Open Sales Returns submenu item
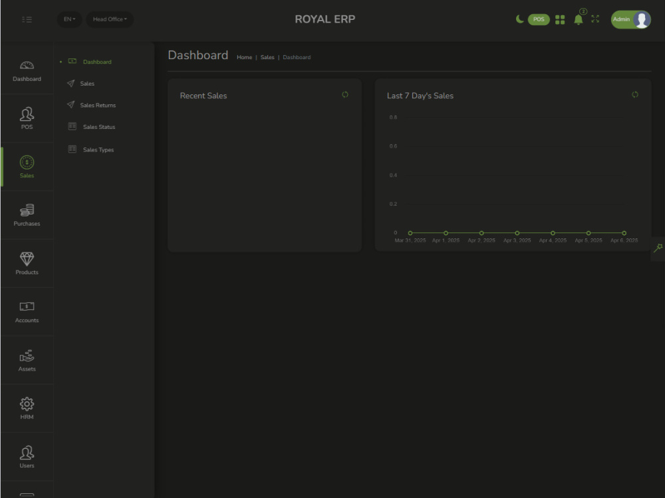665x498 pixels. [x=98, y=105]
